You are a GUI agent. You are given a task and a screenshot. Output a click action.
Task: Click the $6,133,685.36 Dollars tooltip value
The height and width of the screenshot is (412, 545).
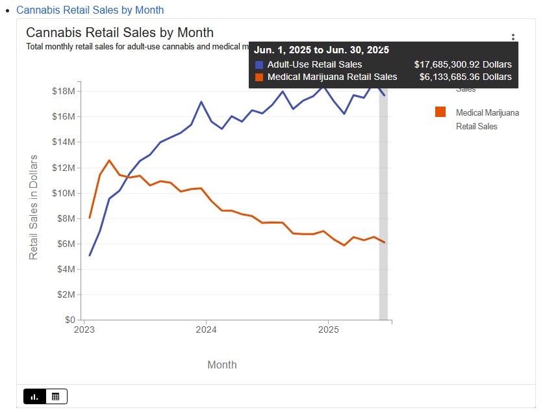tap(465, 77)
